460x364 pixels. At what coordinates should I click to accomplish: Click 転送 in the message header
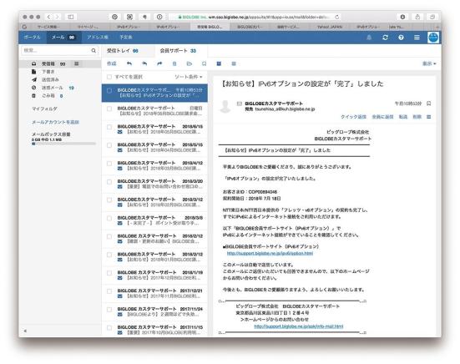click(x=403, y=117)
